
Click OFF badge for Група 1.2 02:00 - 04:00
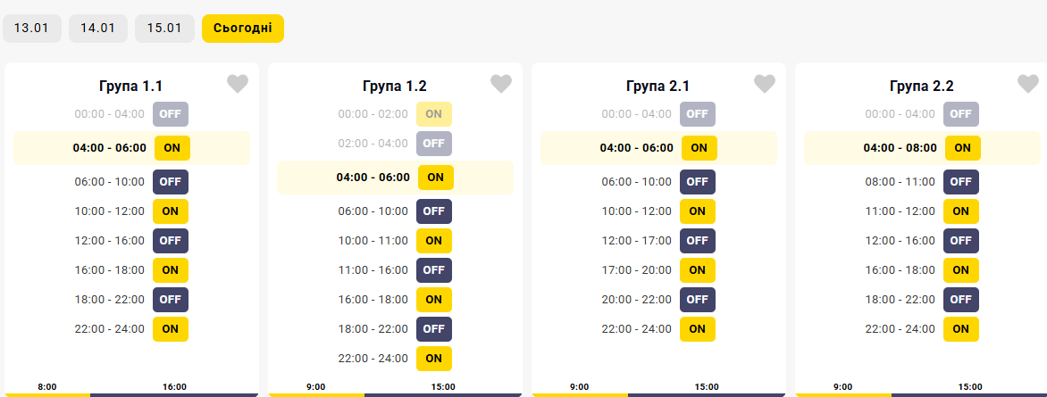point(434,144)
